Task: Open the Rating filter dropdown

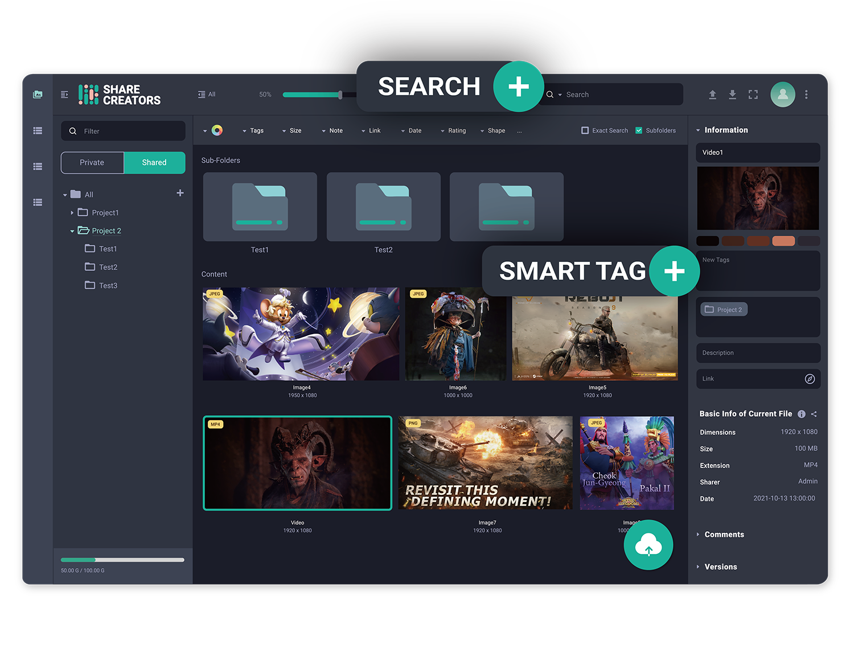Action: (453, 131)
